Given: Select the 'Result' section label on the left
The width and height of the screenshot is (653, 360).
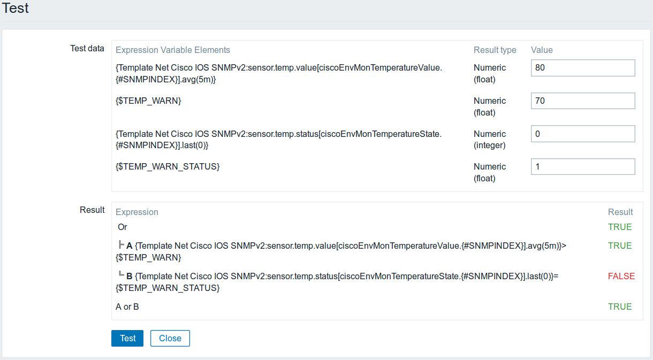Looking at the screenshot, I should 92,210.
